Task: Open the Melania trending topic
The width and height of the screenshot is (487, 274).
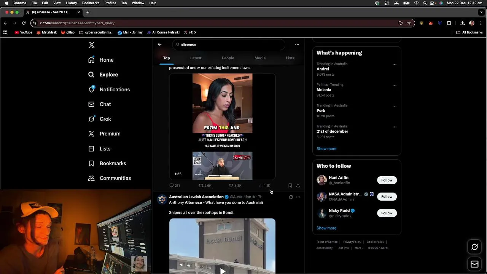Action: [324, 90]
